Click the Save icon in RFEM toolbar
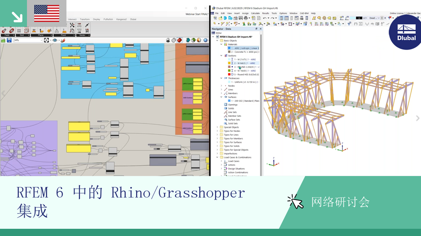The width and height of the screenshot is (421, 236). (240, 18)
